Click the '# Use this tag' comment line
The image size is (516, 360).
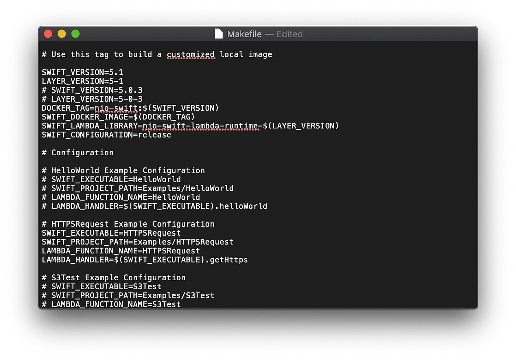coord(157,55)
